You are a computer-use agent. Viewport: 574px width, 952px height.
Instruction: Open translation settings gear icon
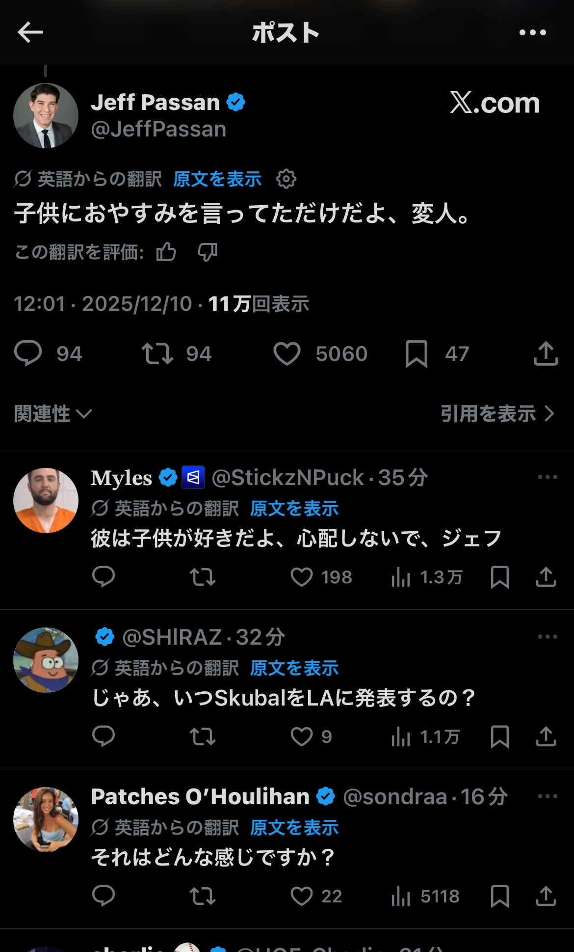(286, 179)
